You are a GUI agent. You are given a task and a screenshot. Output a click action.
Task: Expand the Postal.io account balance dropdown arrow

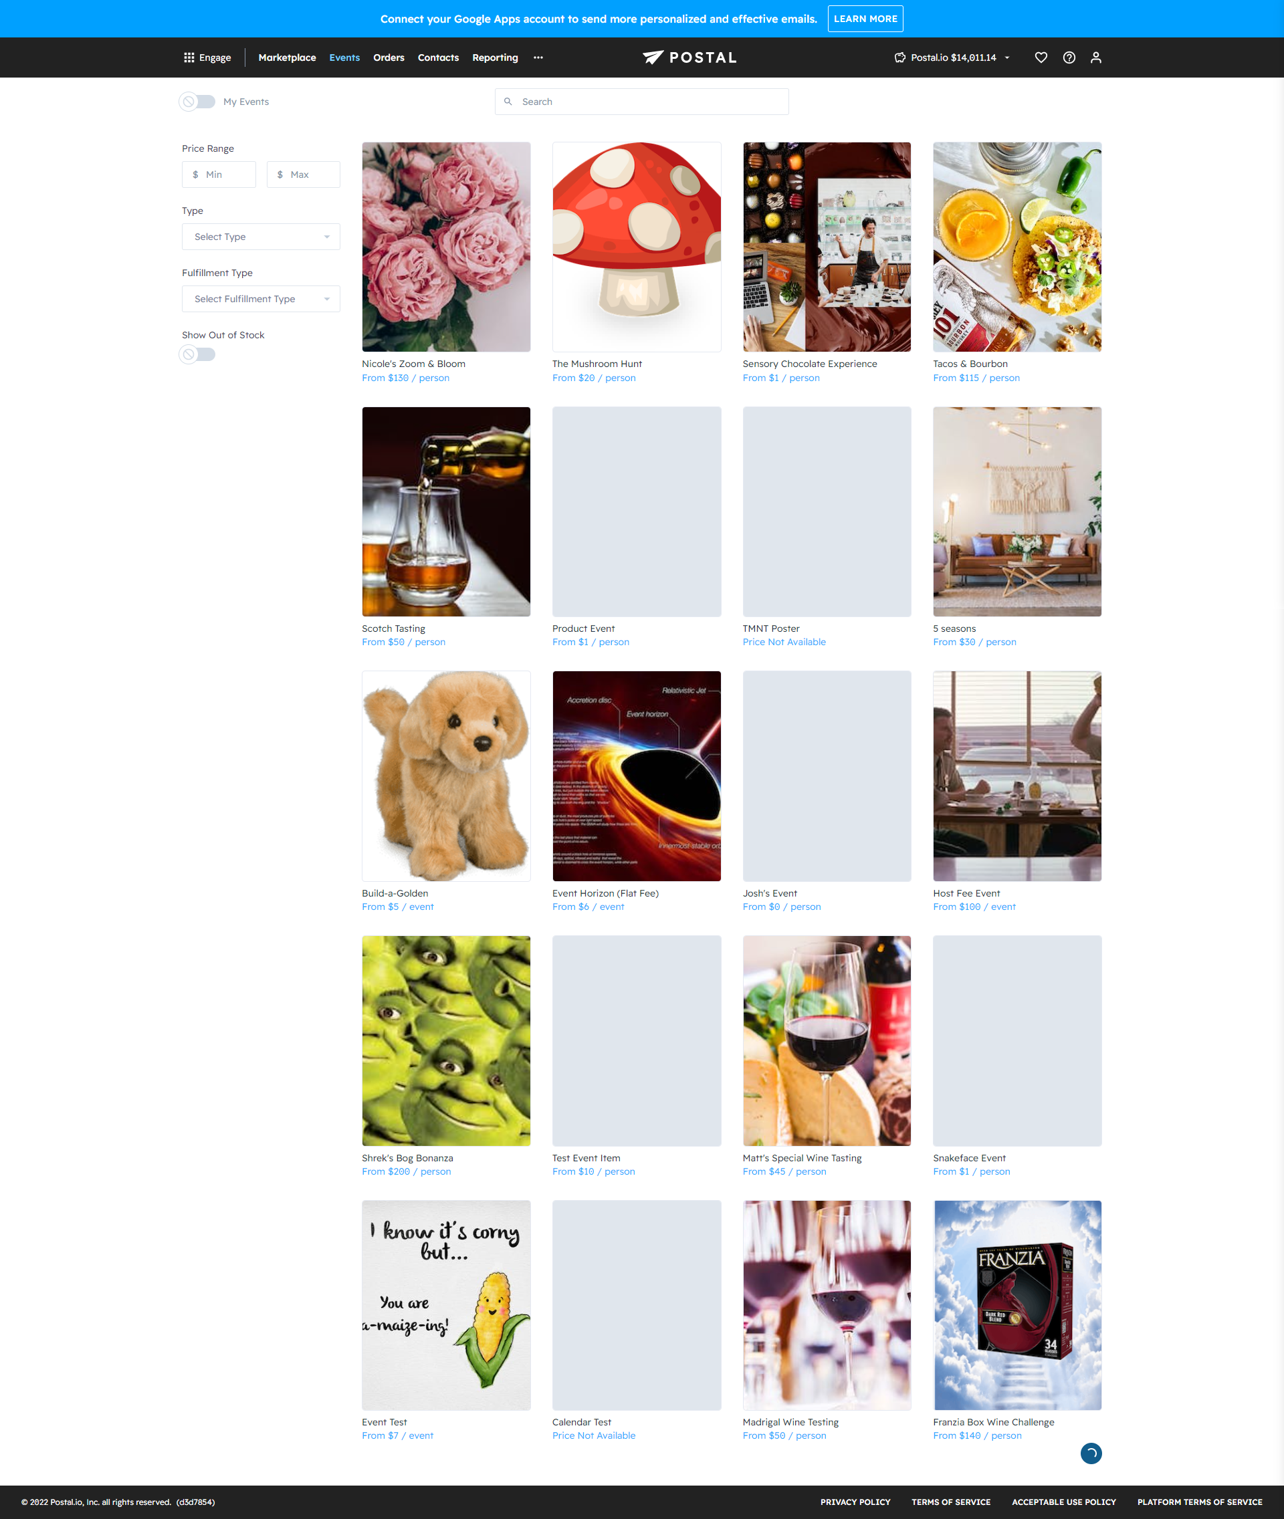point(1006,57)
